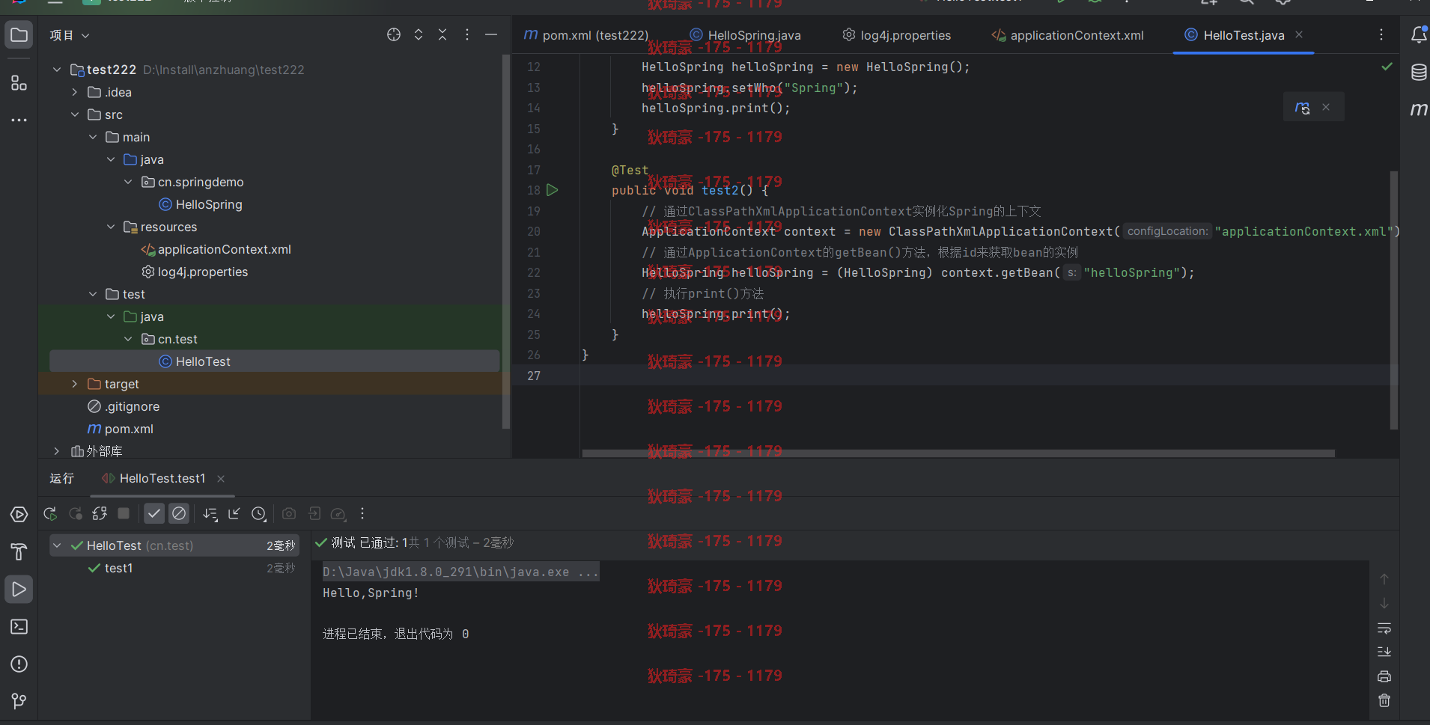Collapse the resources folder

111,227
